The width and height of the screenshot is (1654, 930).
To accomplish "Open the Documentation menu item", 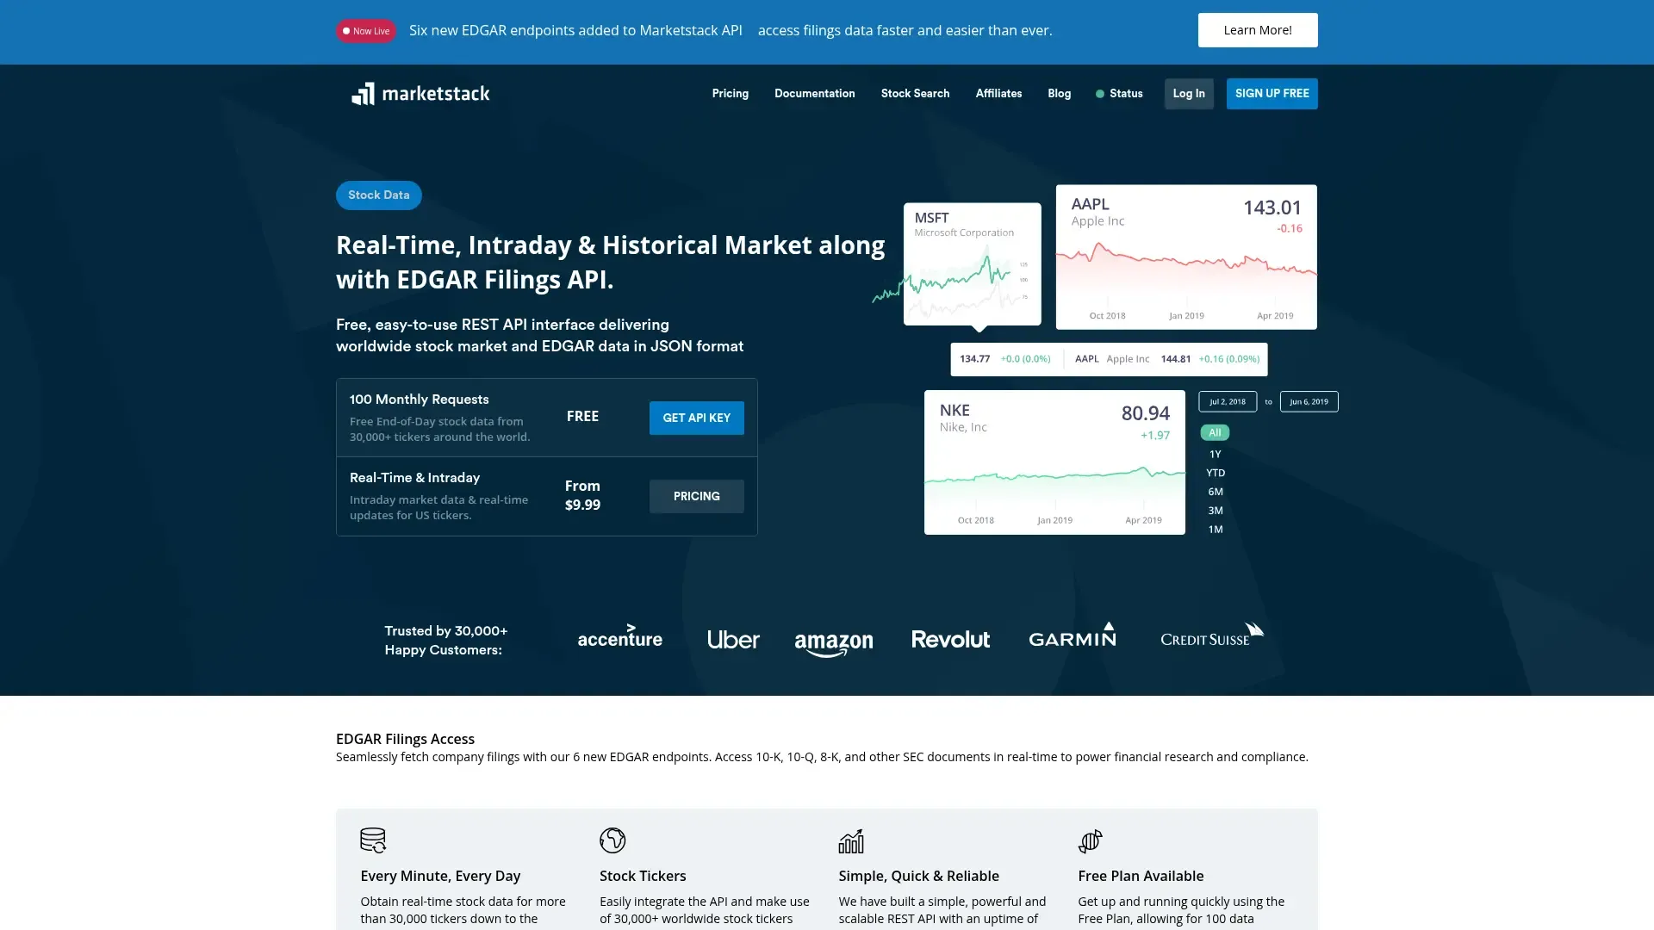I will click(814, 94).
